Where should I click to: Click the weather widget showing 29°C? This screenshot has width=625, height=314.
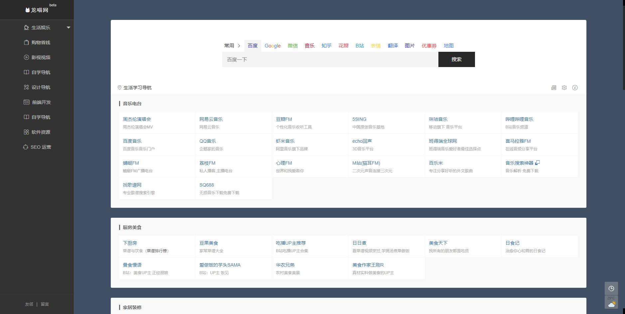611,302
